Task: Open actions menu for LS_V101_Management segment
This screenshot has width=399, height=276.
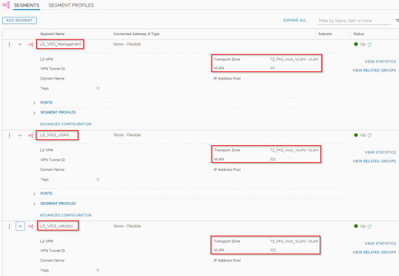Action: point(9,44)
